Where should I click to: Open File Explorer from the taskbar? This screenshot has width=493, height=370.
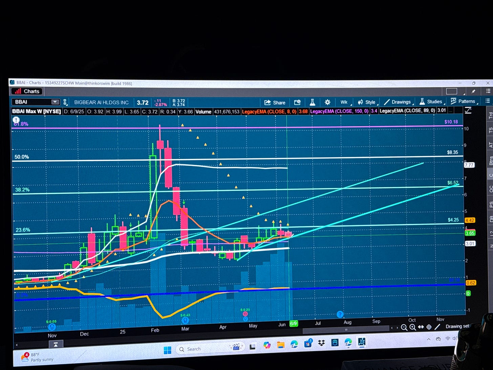280,345
